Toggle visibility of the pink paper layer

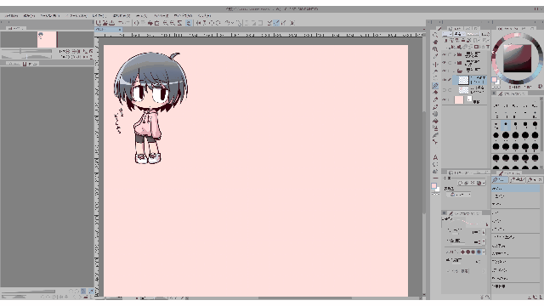(x=445, y=100)
